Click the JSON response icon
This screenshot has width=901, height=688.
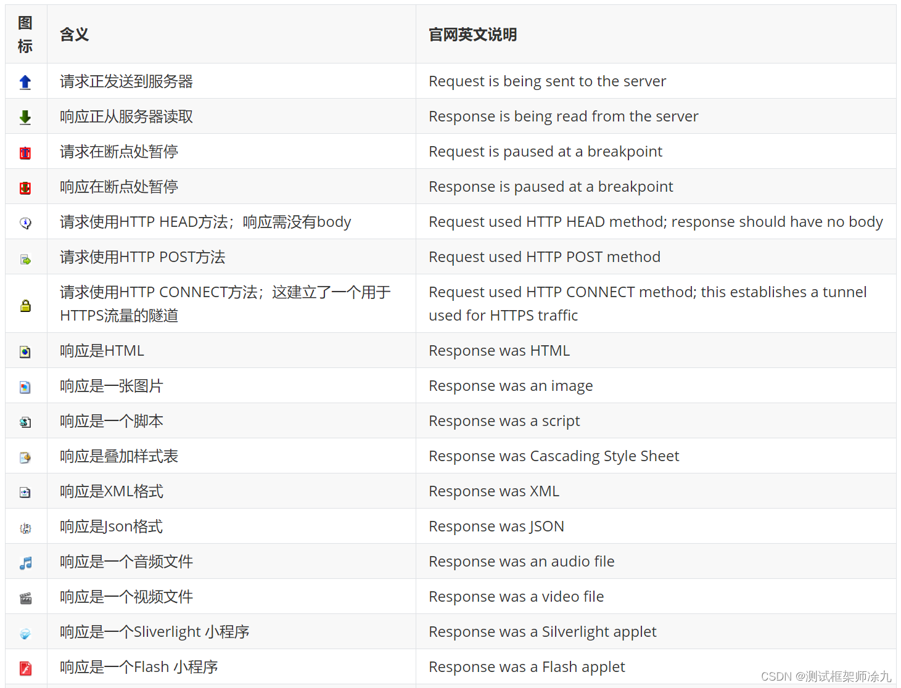pos(25,528)
